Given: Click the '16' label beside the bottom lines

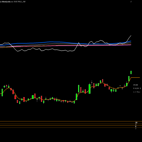Looking at the screenshot, I should 136,123.
